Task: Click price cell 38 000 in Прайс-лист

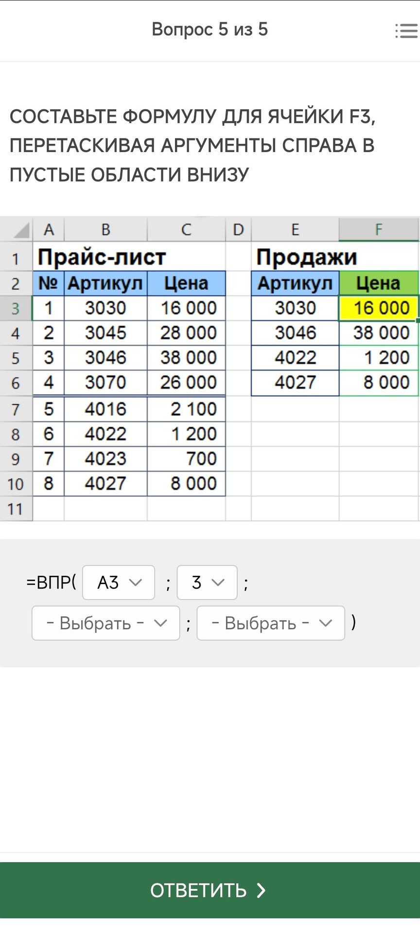Action: pyautogui.click(x=186, y=358)
